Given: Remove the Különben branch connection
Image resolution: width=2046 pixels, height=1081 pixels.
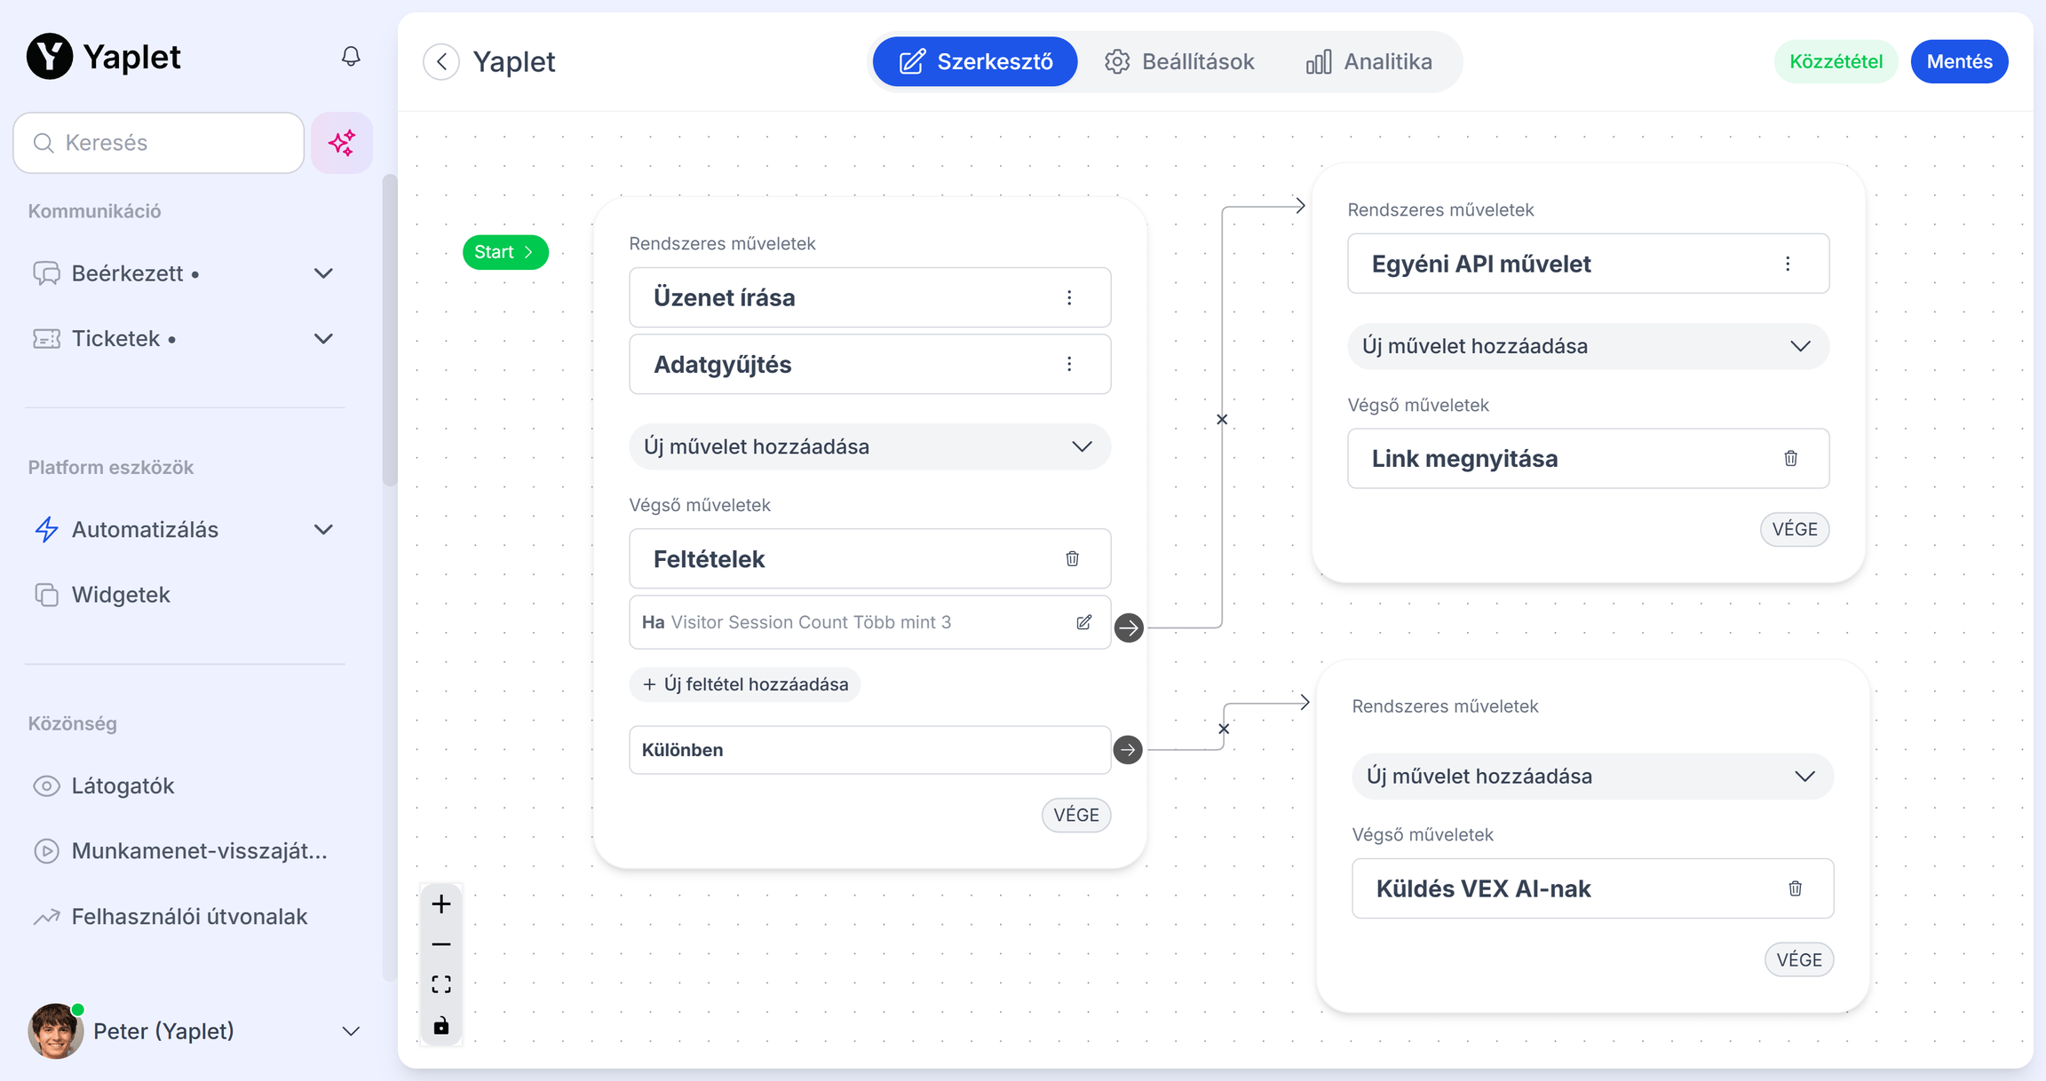Looking at the screenshot, I should click(x=1224, y=729).
